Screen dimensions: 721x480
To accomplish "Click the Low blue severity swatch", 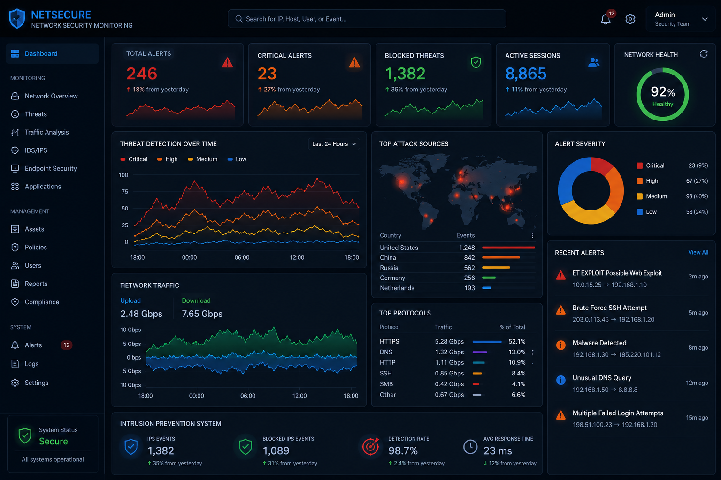I will 639,212.
